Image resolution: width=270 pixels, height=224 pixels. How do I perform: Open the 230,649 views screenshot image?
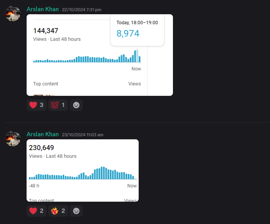pyautogui.click(x=83, y=171)
